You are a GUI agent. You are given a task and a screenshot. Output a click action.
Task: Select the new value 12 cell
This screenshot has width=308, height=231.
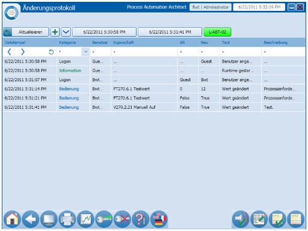pyautogui.click(x=203, y=89)
